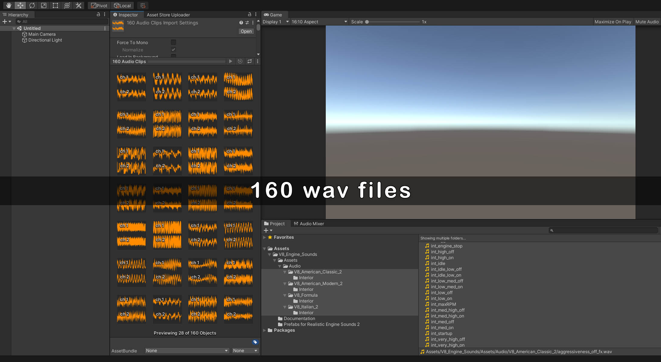
Task: Select the Rotate tool
Action: point(32,5)
